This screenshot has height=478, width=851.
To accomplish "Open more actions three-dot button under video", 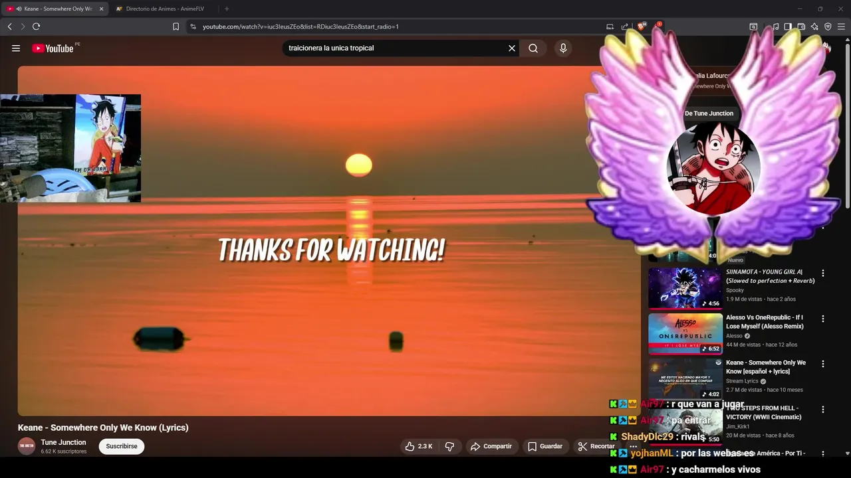I will click(634, 446).
